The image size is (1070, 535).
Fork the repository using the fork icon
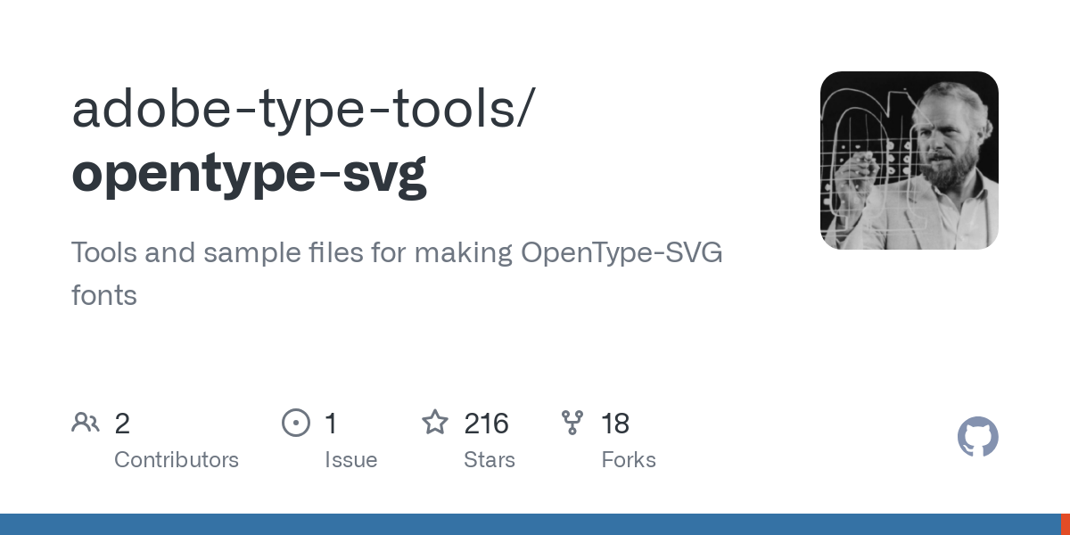[572, 423]
